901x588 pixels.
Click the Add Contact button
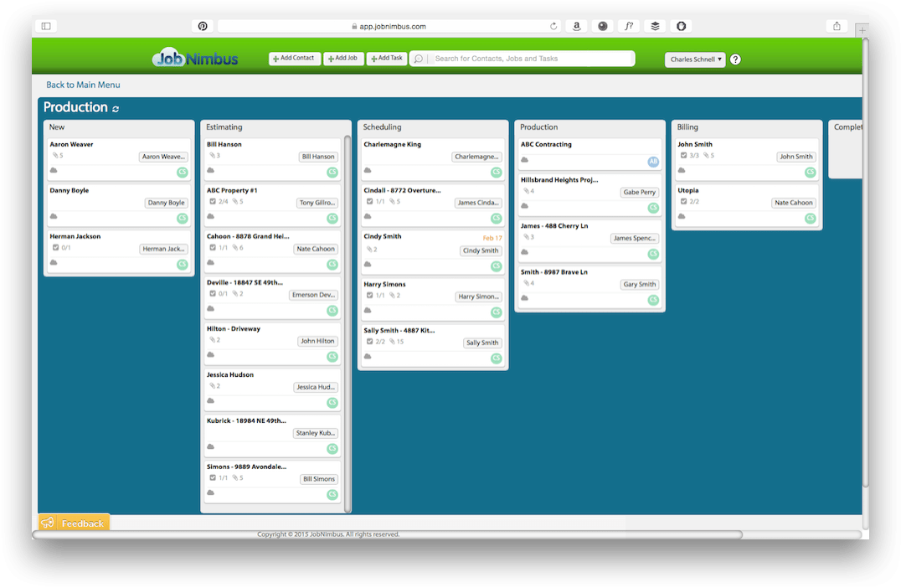[295, 59]
